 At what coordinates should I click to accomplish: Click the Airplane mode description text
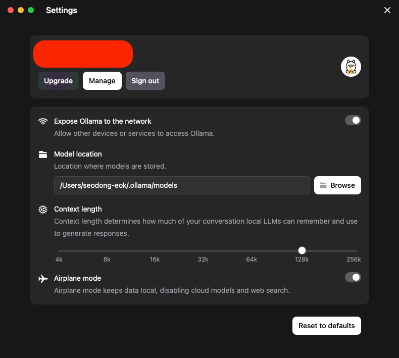[x=172, y=290]
